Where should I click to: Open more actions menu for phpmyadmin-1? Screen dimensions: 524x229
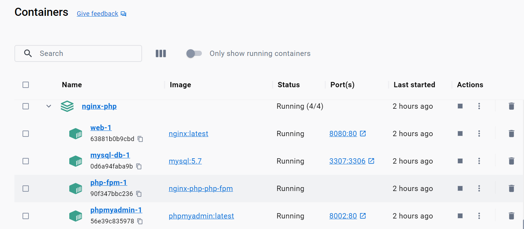[479, 216]
